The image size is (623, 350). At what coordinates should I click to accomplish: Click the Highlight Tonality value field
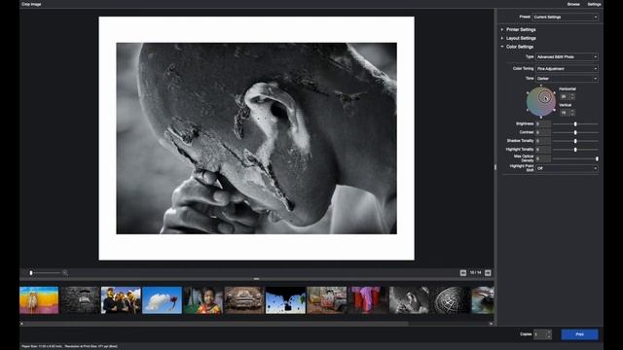click(x=543, y=150)
